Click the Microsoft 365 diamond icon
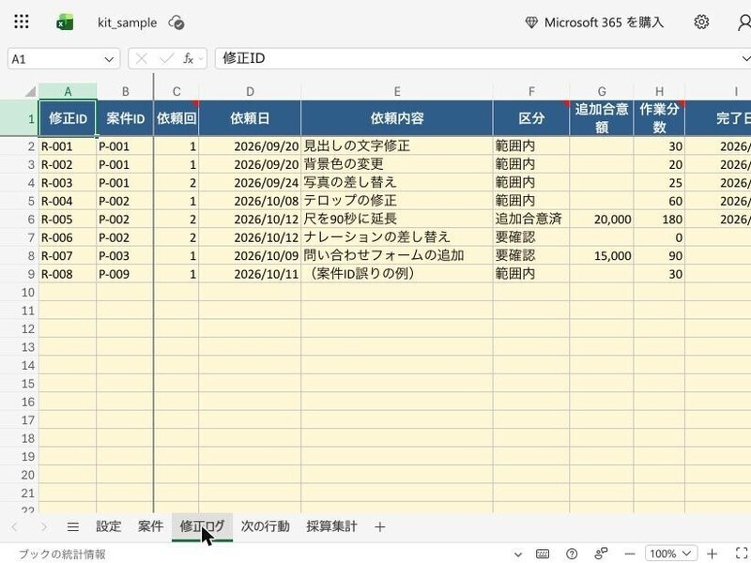Screen dimensions: 751x563 coord(531,23)
